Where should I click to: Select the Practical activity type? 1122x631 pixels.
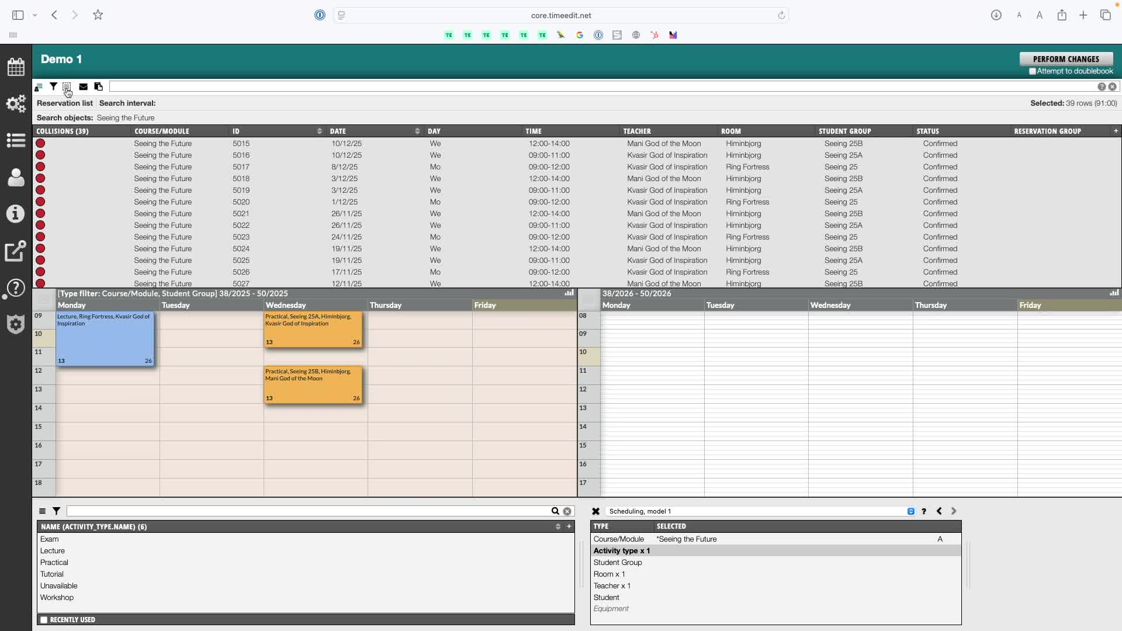[x=54, y=563]
